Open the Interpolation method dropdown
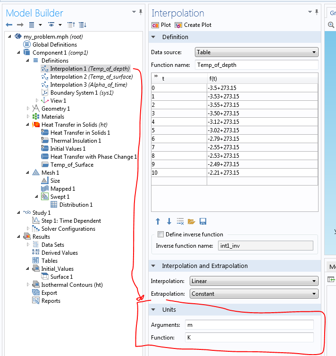The image size is (336, 356). 254,281
